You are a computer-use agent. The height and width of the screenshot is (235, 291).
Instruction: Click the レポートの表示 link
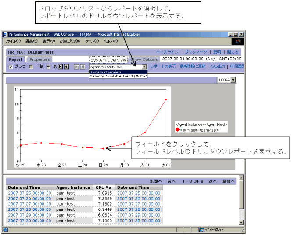click(x=163, y=66)
